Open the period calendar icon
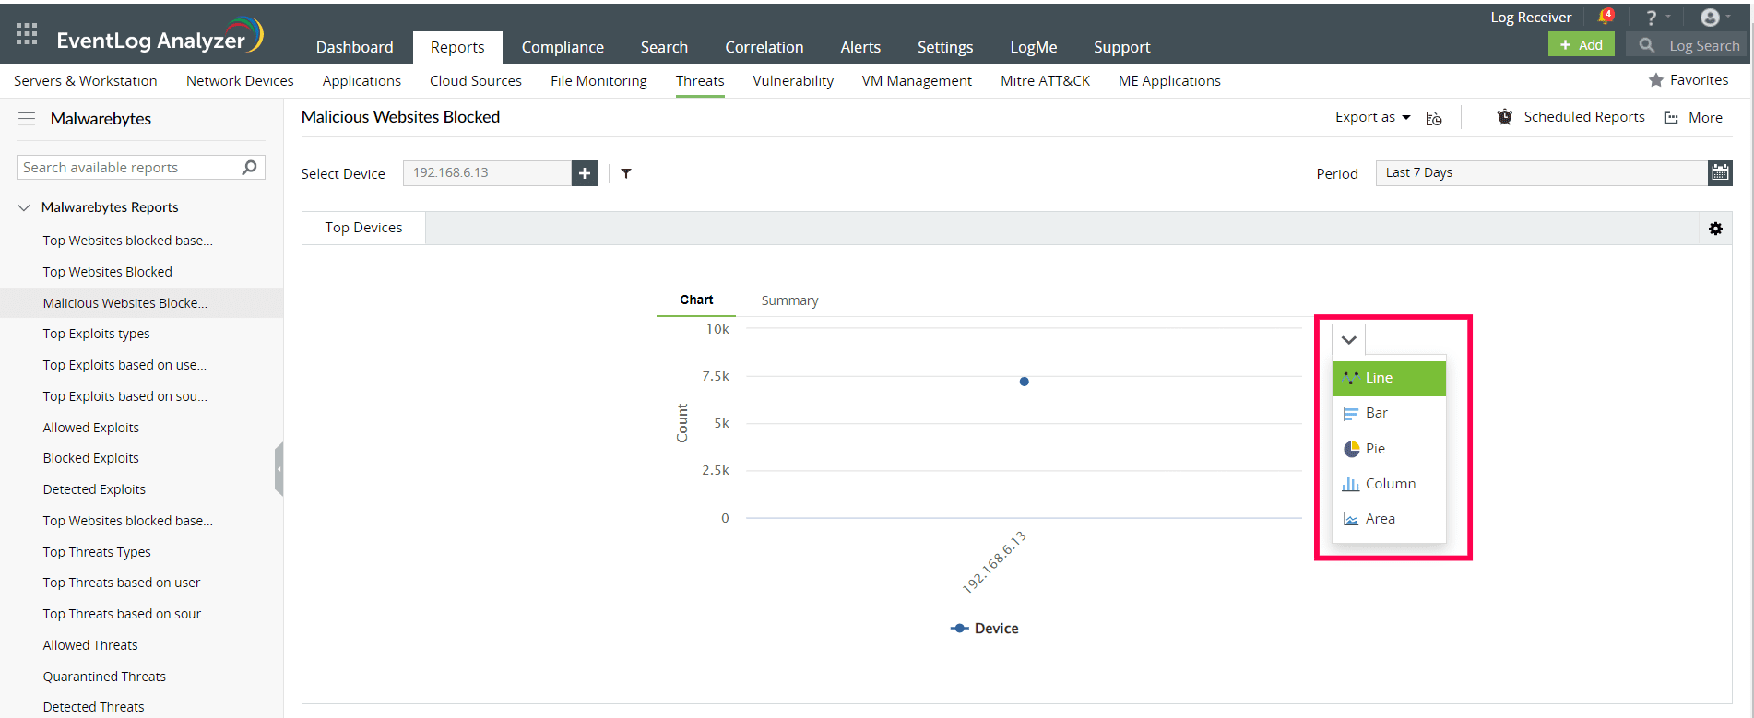 [1720, 172]
